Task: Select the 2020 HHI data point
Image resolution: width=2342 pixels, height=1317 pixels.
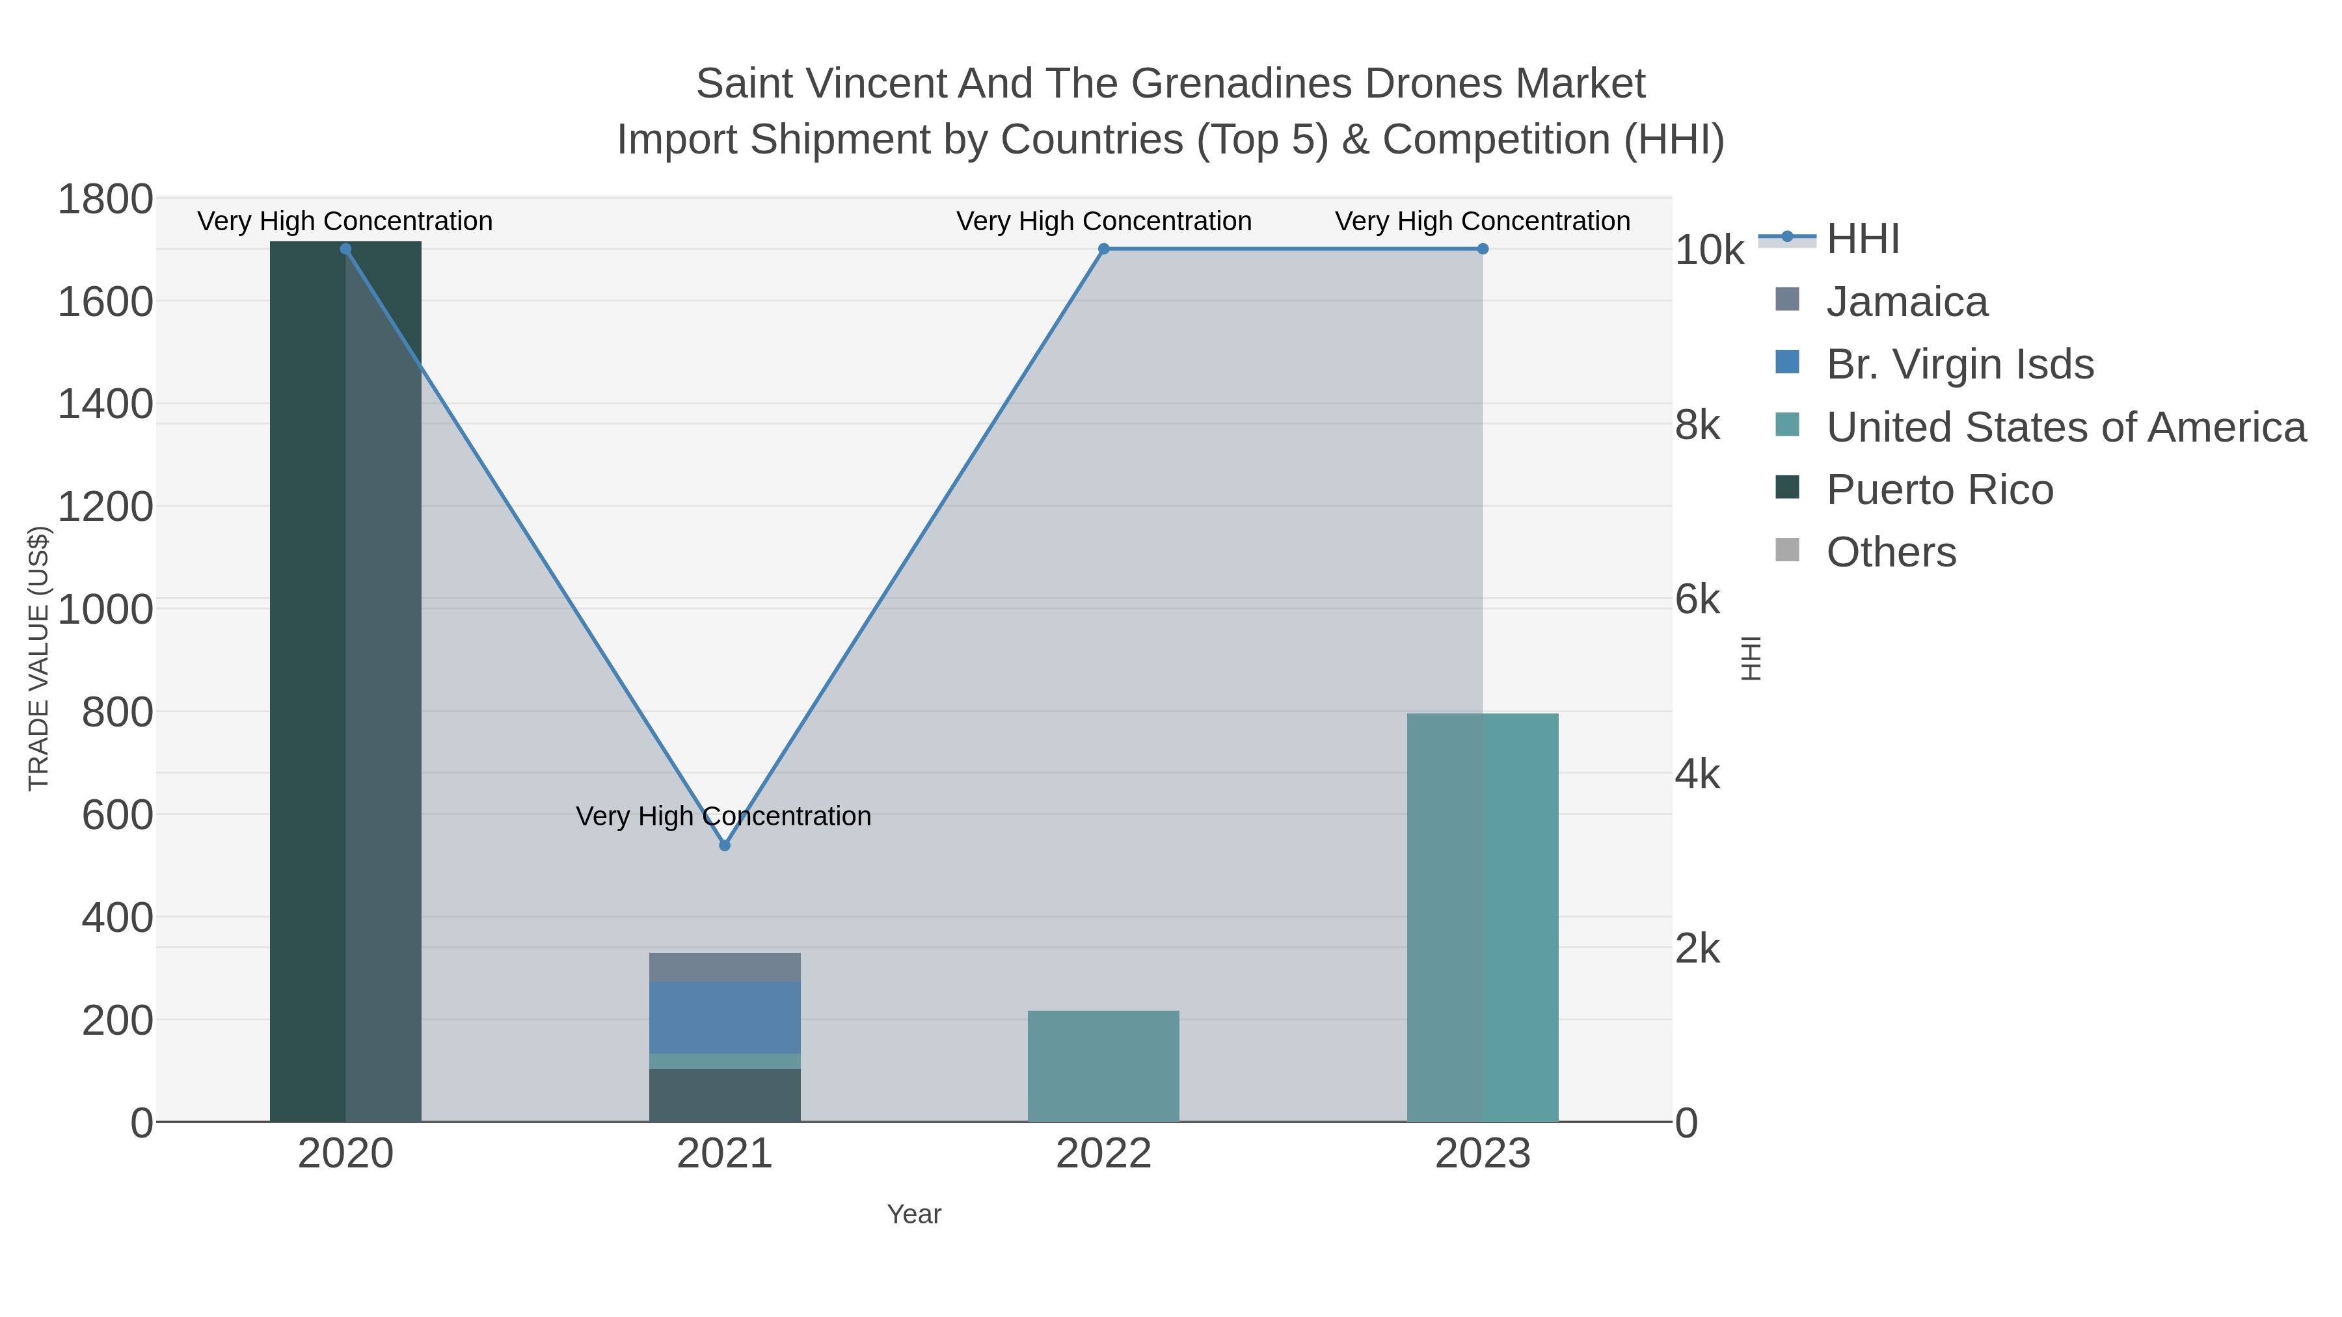Action: tap(345, 249)
